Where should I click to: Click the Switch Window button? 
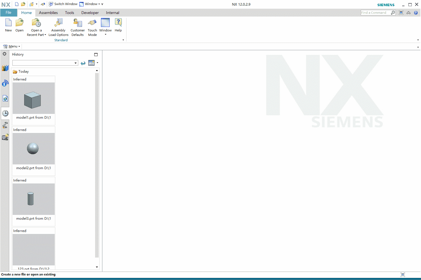click(63, 4)
